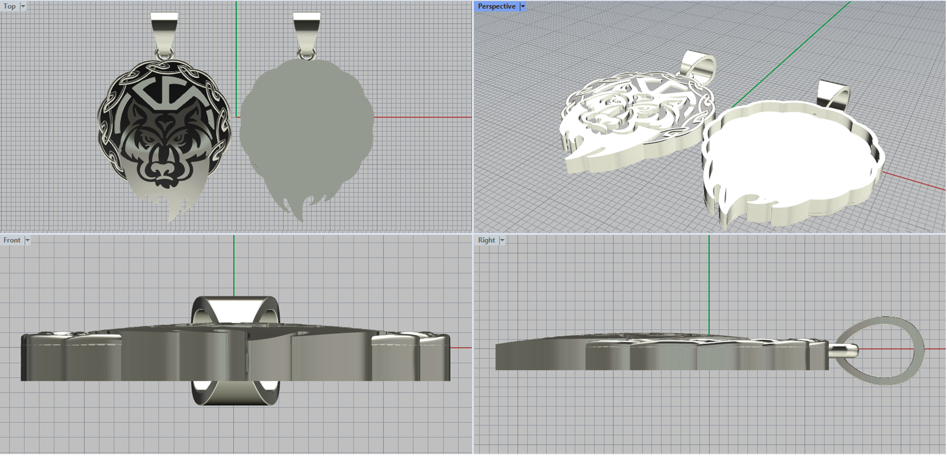Select the bail ring top in Front view
Viewport: 947px width, 457px height.
click(234, 307)
